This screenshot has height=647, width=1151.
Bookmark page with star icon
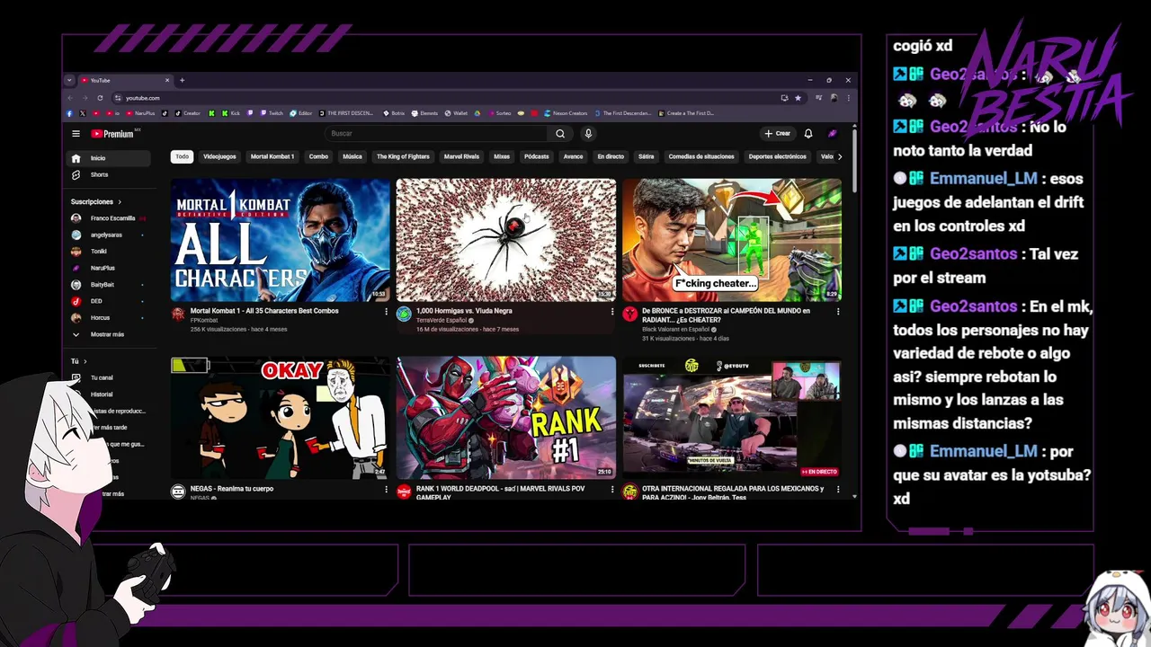(798, 98)
